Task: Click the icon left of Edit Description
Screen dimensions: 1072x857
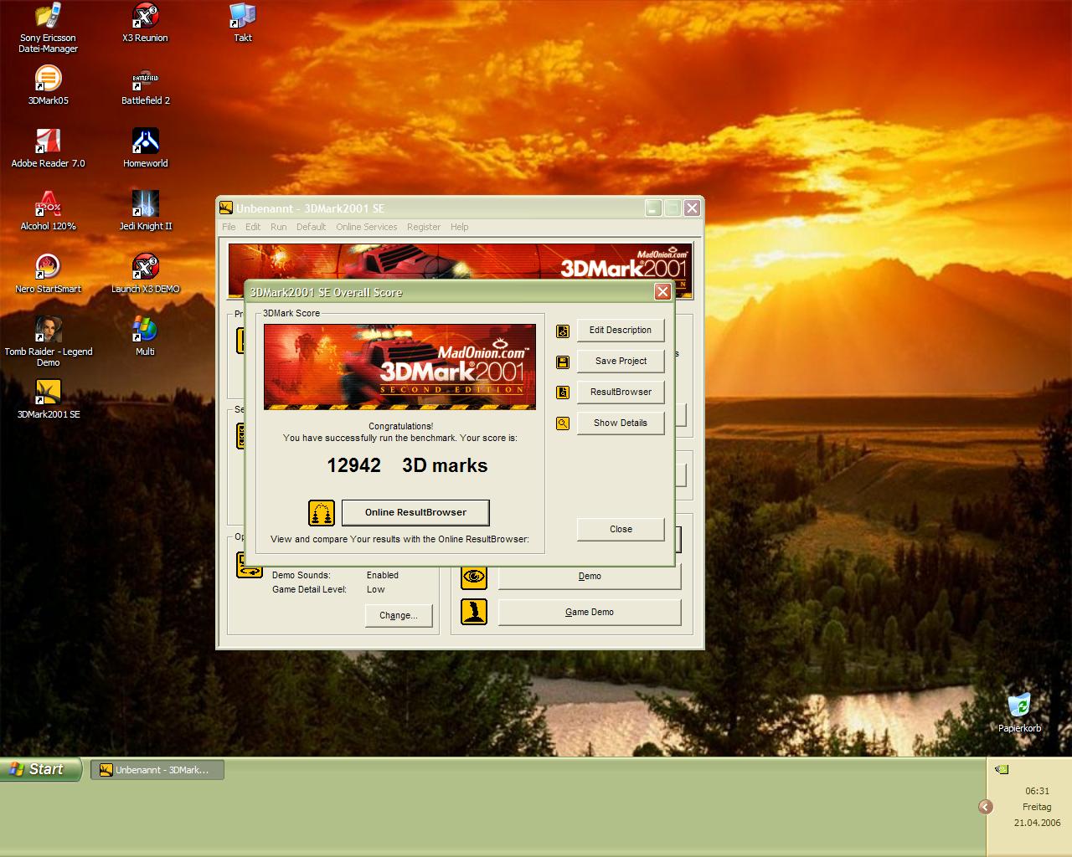Action: [563, 331]
